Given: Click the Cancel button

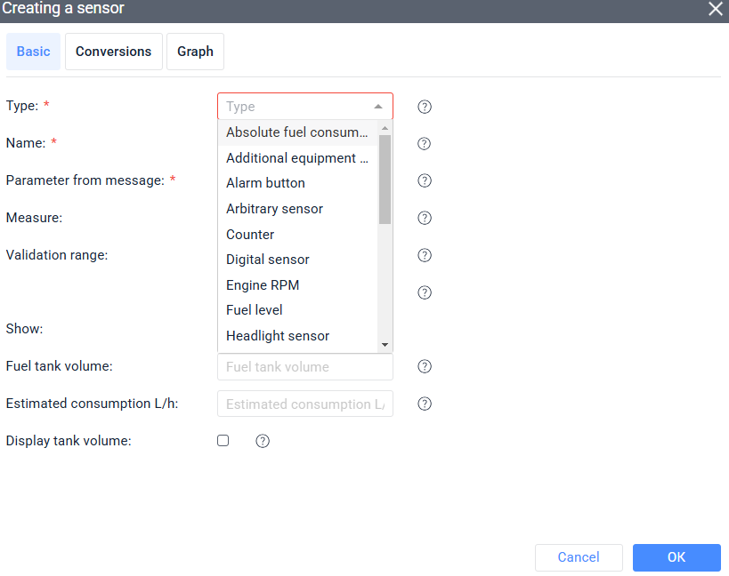Looking at the screenshot, I should 579,557.
